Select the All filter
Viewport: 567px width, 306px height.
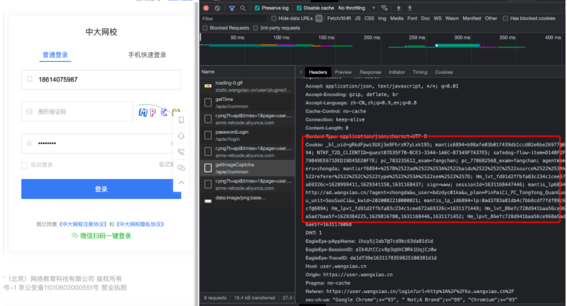[318, 18]
